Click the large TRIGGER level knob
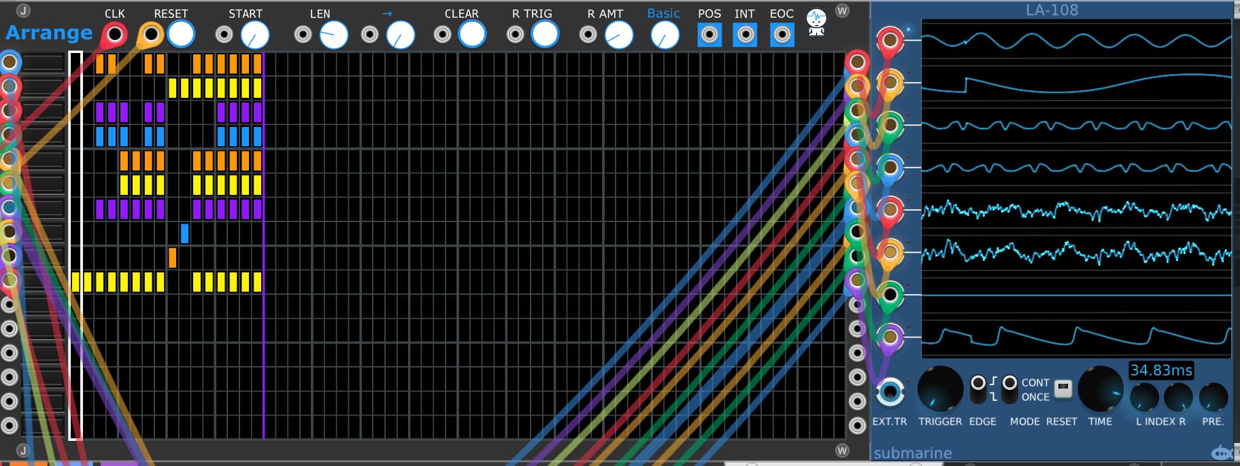This screenshot has height=466, width=1240. click(x=941, y=389)
